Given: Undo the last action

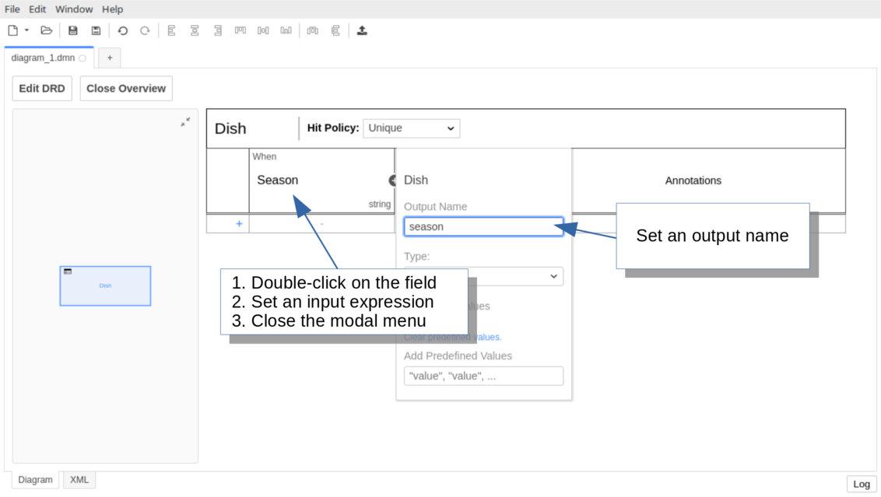Looking at the screenshot, I should click(x=122, y=30).
